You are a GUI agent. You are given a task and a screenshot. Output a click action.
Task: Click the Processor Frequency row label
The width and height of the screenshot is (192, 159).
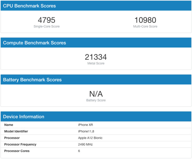(20, 144)
